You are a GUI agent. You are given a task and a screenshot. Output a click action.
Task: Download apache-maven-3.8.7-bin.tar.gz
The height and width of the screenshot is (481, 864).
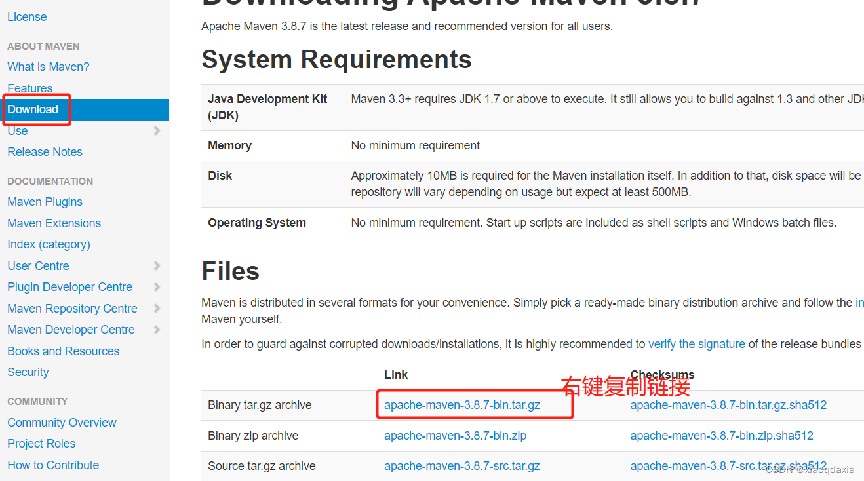pyautogui.click(x=462, y=405)
